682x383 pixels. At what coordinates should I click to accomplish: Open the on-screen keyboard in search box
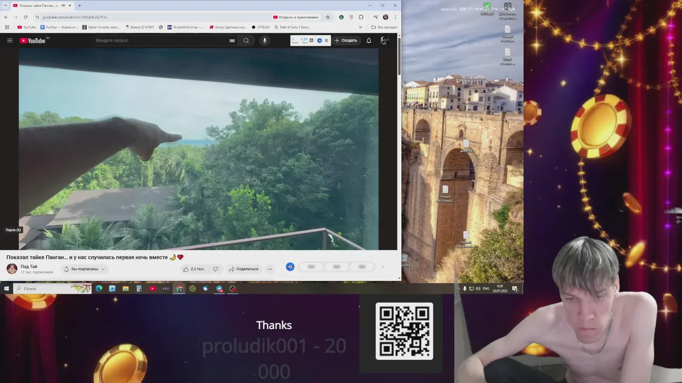click(232, 40)
